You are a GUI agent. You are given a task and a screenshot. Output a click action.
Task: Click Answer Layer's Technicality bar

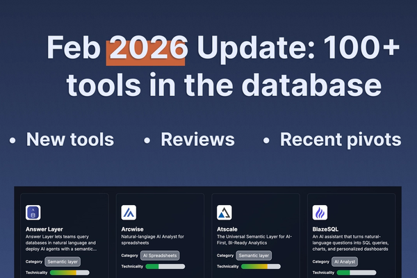[x=69, y=272]
